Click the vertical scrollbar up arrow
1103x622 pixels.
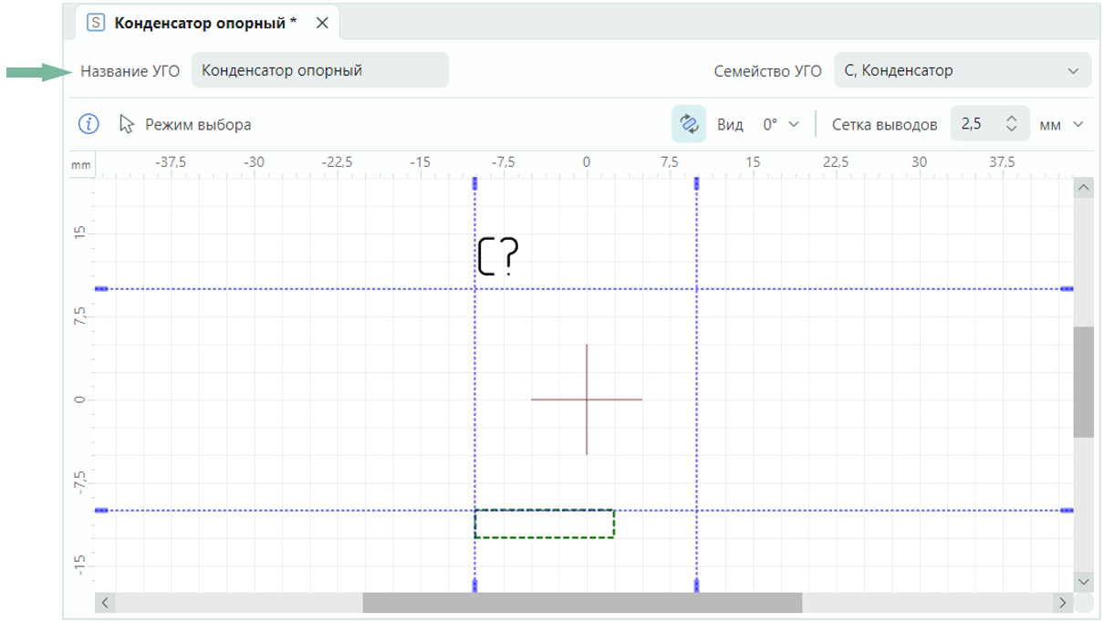tap(1084, 188)
